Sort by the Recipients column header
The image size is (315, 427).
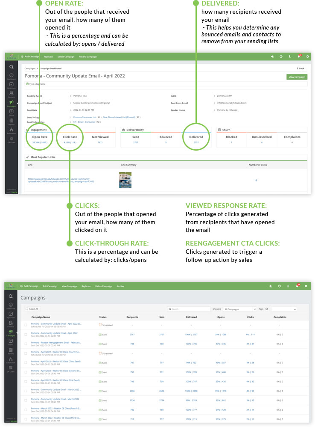click(132, 317)
